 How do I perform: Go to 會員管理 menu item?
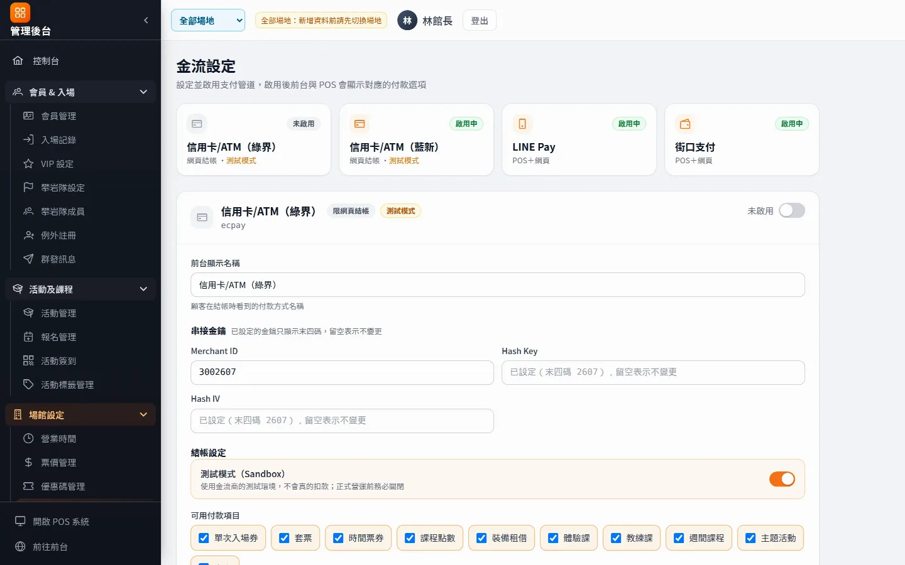85,116
